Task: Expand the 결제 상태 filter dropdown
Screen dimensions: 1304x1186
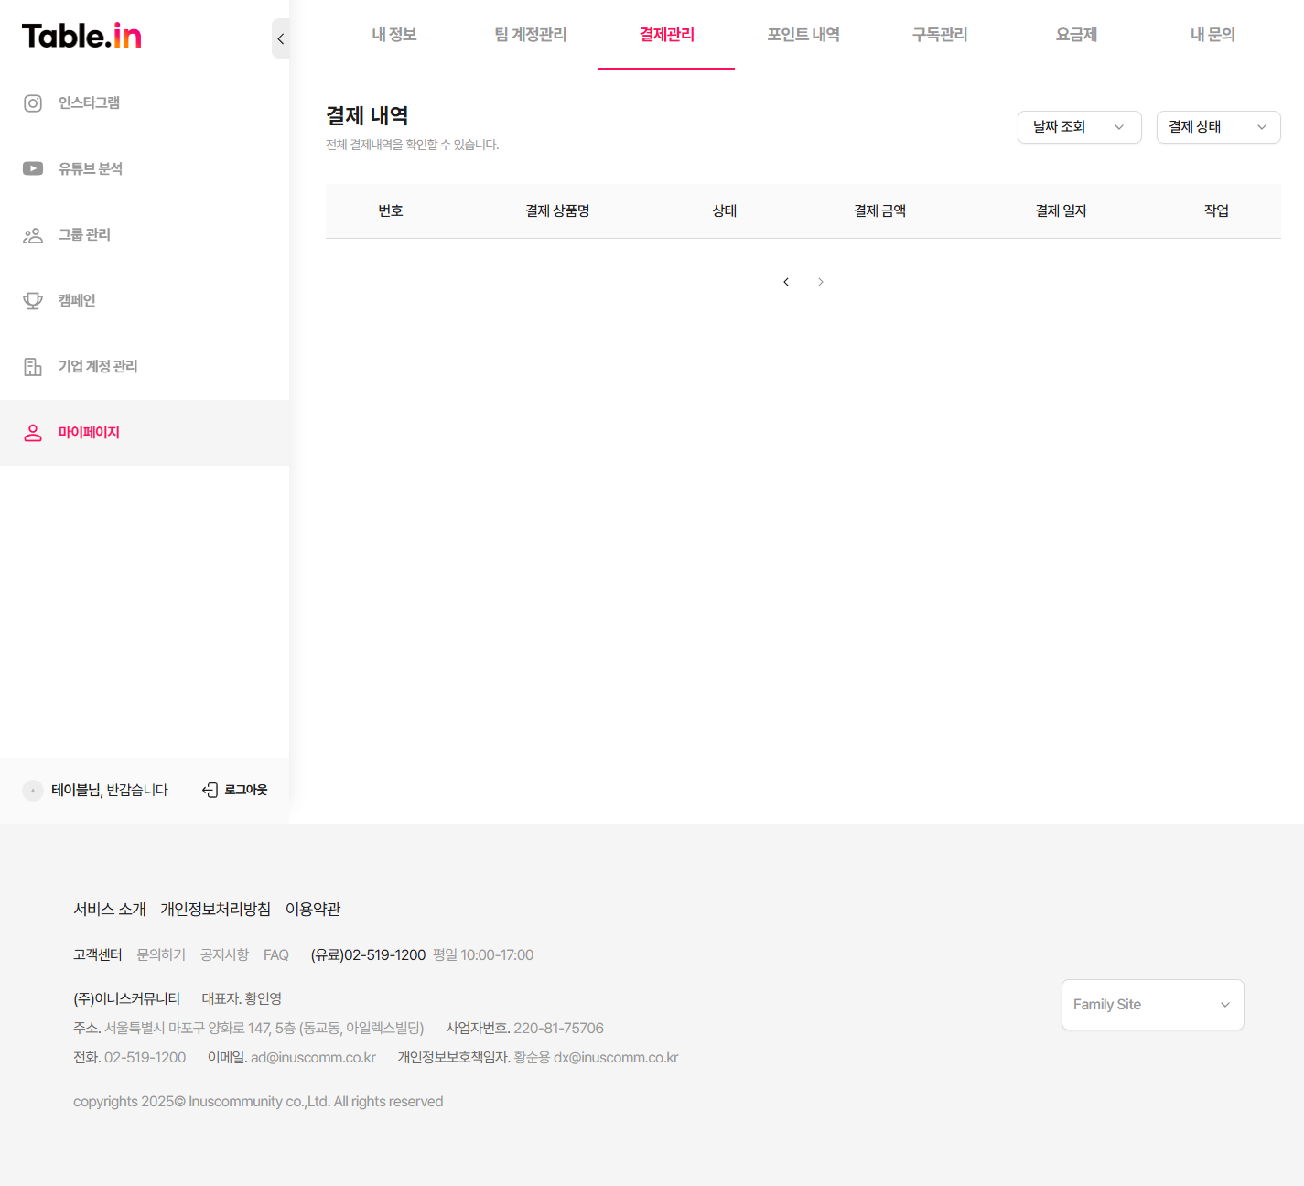Action: tap(1218, 127)
